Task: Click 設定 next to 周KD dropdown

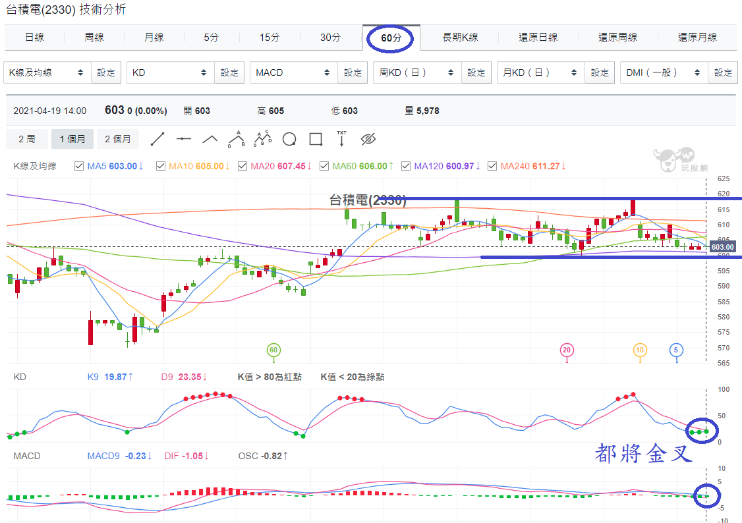Action: pyautogui.click(x=476, y=72)
